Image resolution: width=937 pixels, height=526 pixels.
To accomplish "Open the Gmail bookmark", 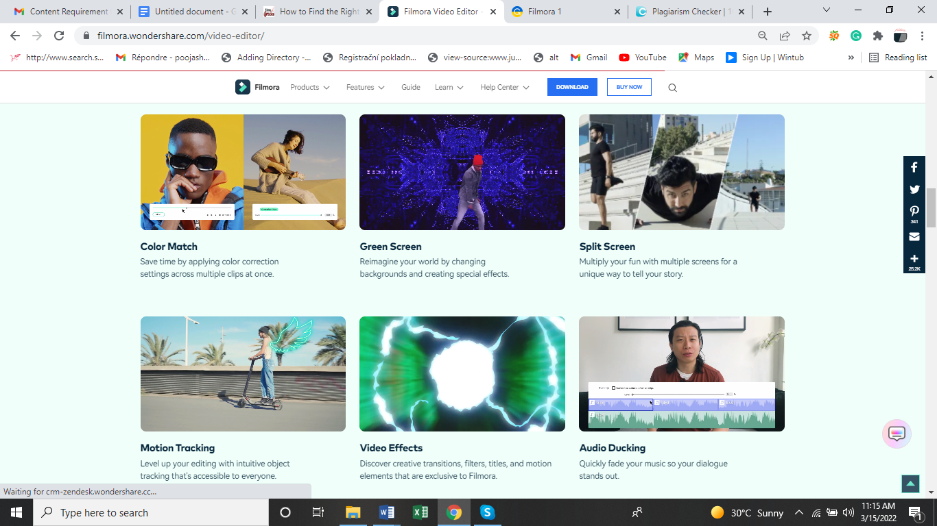I will (589, 58).
